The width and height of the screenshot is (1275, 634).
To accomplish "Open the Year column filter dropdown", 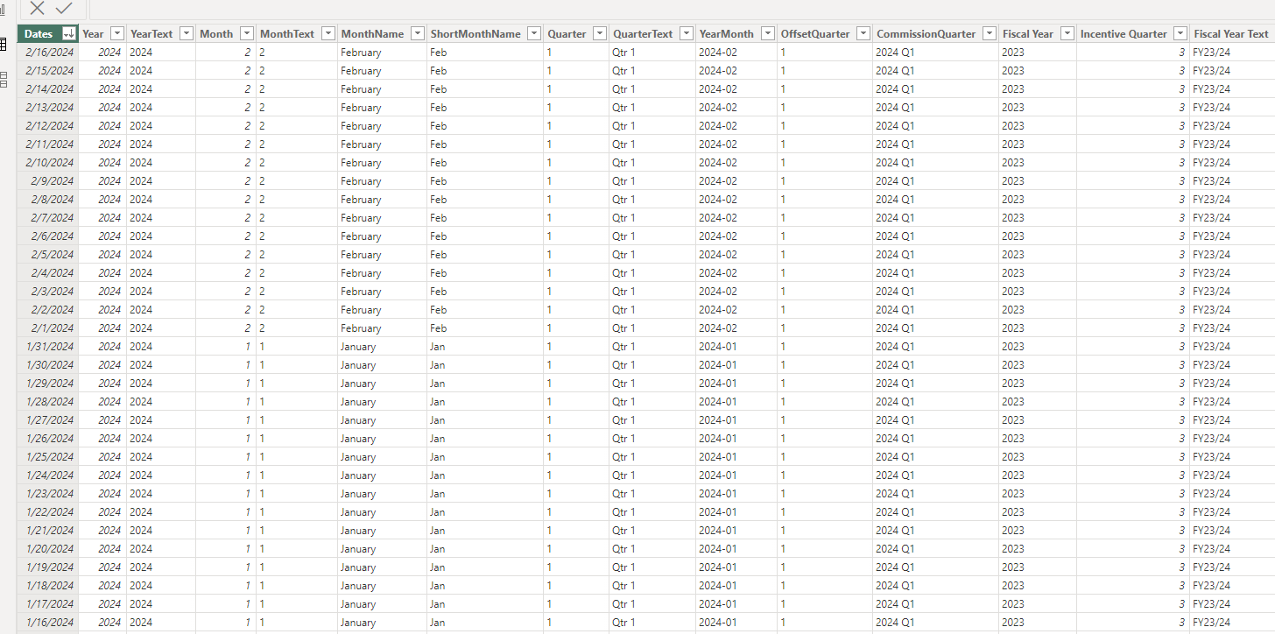I will click(x=117, y=33).
